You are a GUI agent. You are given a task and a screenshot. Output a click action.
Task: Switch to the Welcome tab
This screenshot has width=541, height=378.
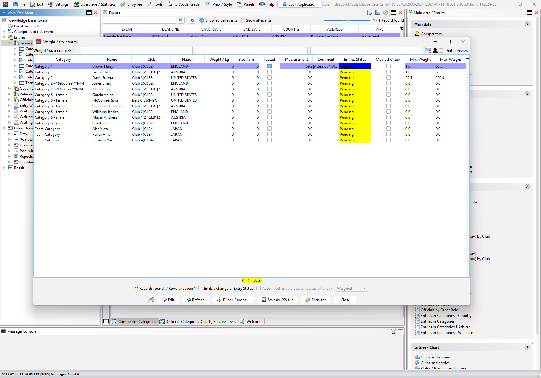point(254,321)
